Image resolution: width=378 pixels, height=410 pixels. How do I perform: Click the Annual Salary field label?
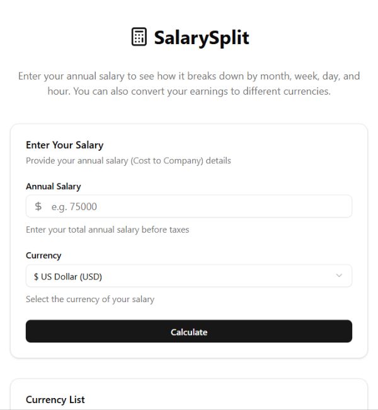pyautogui.click(x=53, y=186)
